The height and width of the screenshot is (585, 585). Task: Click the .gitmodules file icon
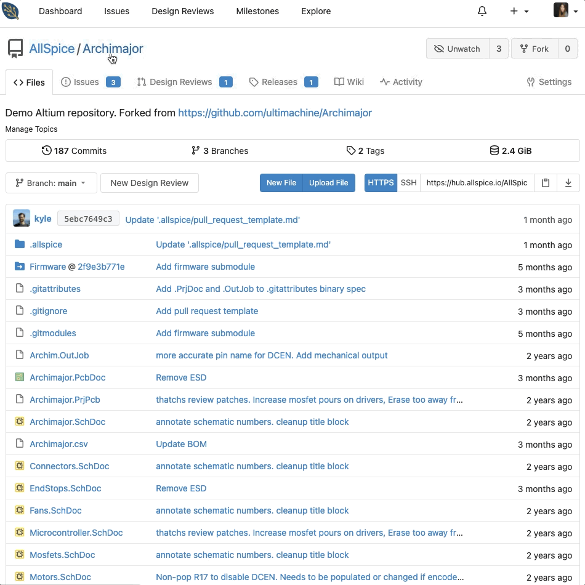[20, 333]
